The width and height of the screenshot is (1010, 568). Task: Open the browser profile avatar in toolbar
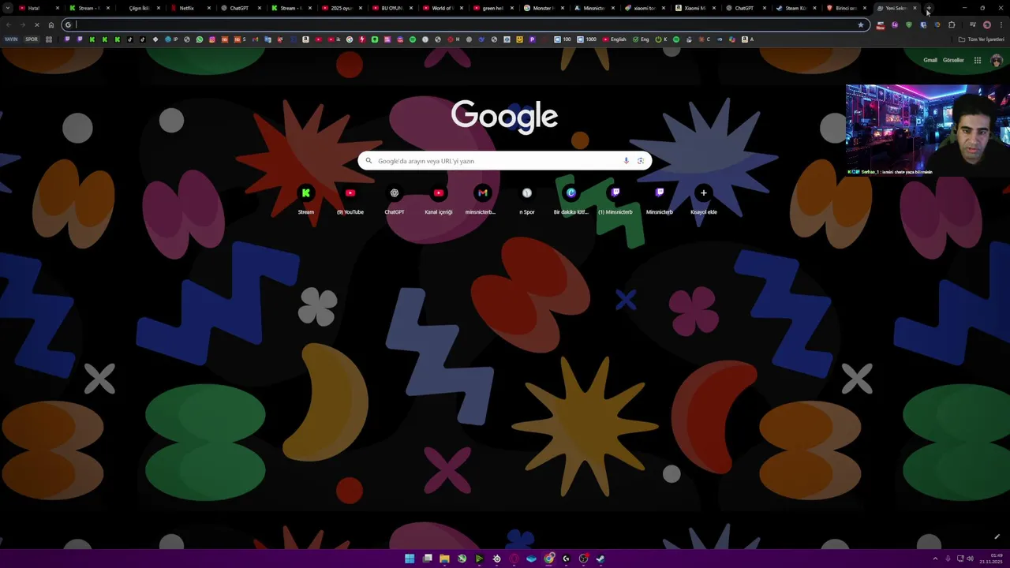point(986,24)
